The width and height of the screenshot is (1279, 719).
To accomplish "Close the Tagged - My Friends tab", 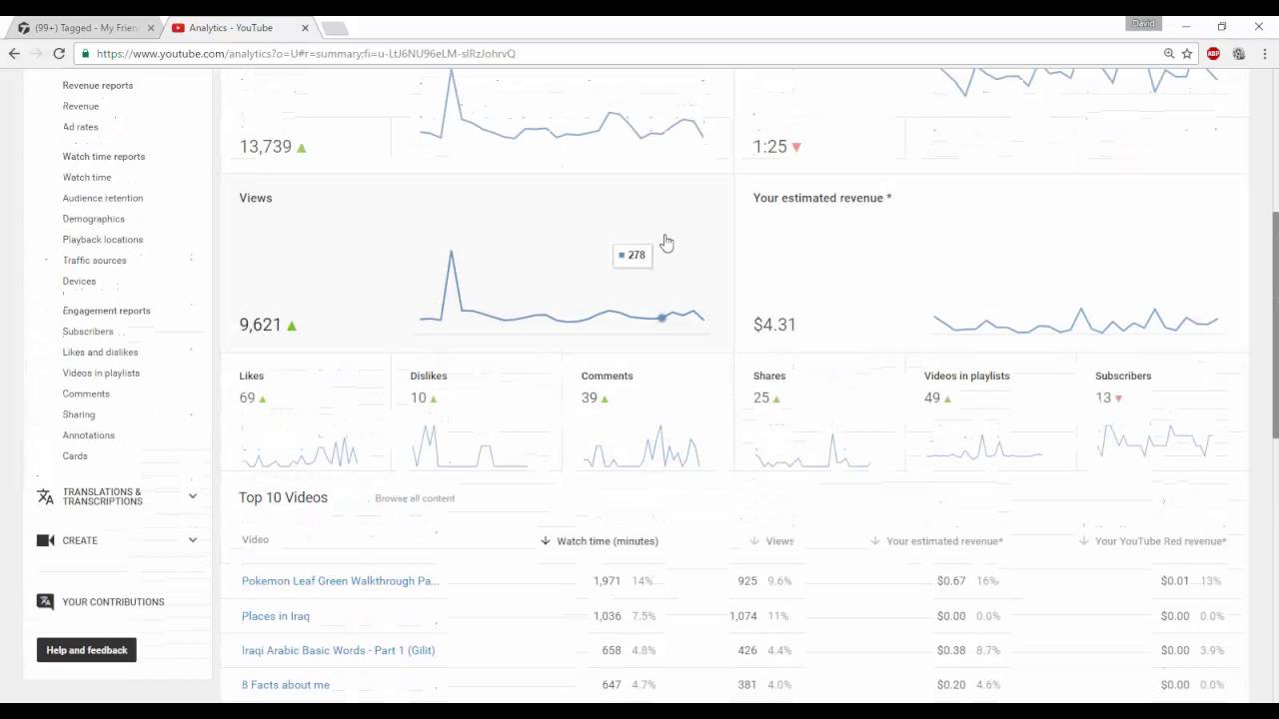I will (x=151, y=28).
